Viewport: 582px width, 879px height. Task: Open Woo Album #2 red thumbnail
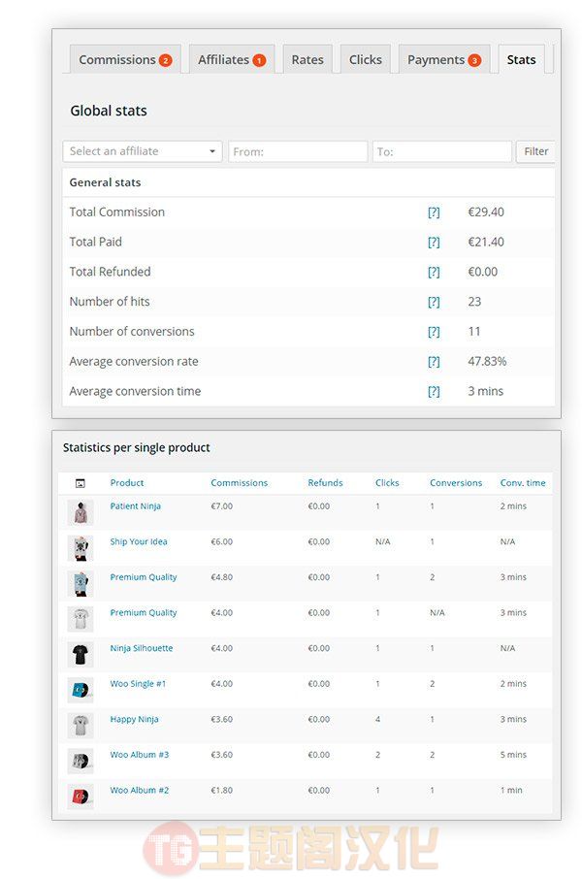click(x=81, y=796)
